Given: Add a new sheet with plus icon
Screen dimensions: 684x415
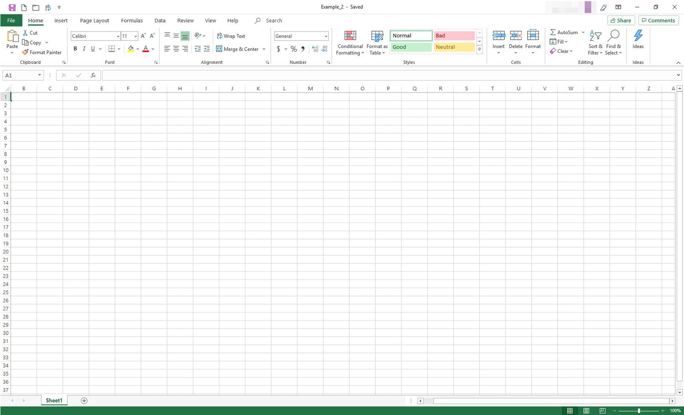Looking at the screenshot, I should pos(84,400).
